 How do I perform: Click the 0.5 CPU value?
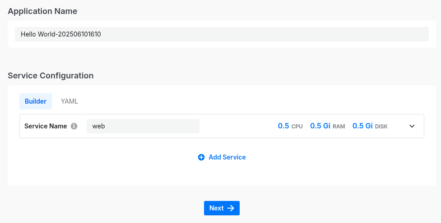tap(283, 126)
